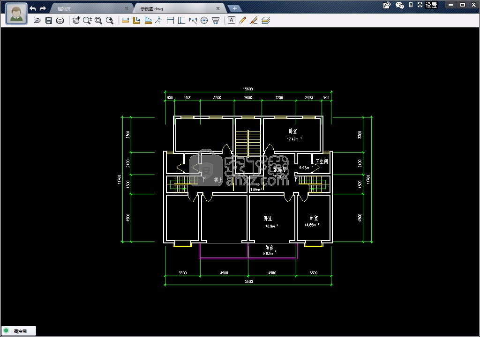Viewport: 480px width, 337px height.
Task: Click the undo arrow
Action: [33, 8]
